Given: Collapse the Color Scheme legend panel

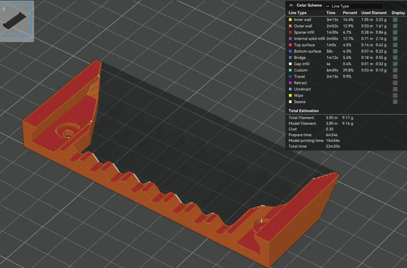Looking at the screenshot, I should (291, 5).
